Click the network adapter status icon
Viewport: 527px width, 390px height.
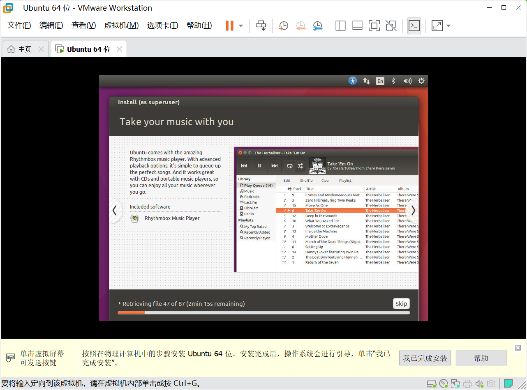pyautogui.click(x=455, y=384)
